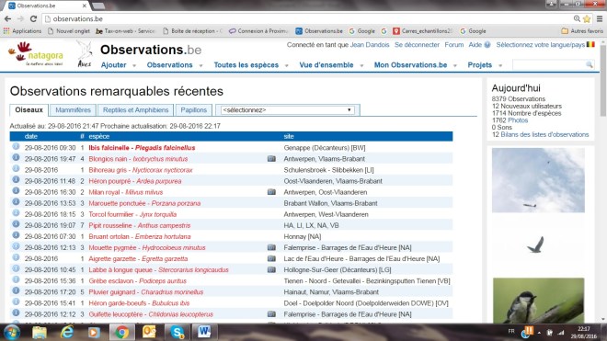Open Bilans des listes d'observations link
The image size is (607, 341).
pyautogui.click(x=544, y=135)
